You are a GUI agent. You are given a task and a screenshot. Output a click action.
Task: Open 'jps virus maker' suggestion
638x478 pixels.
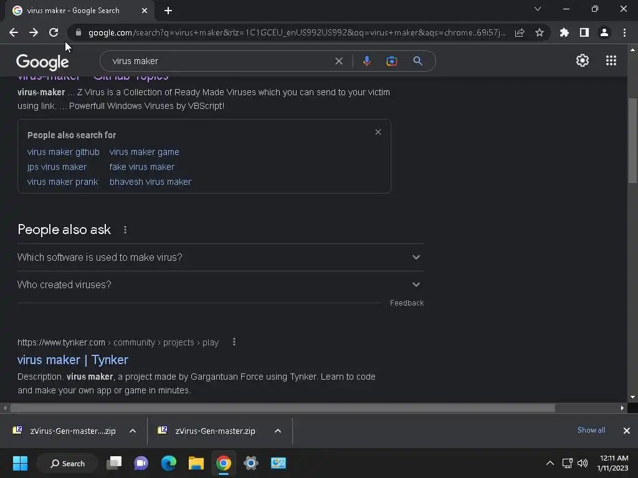pos(57,167)
